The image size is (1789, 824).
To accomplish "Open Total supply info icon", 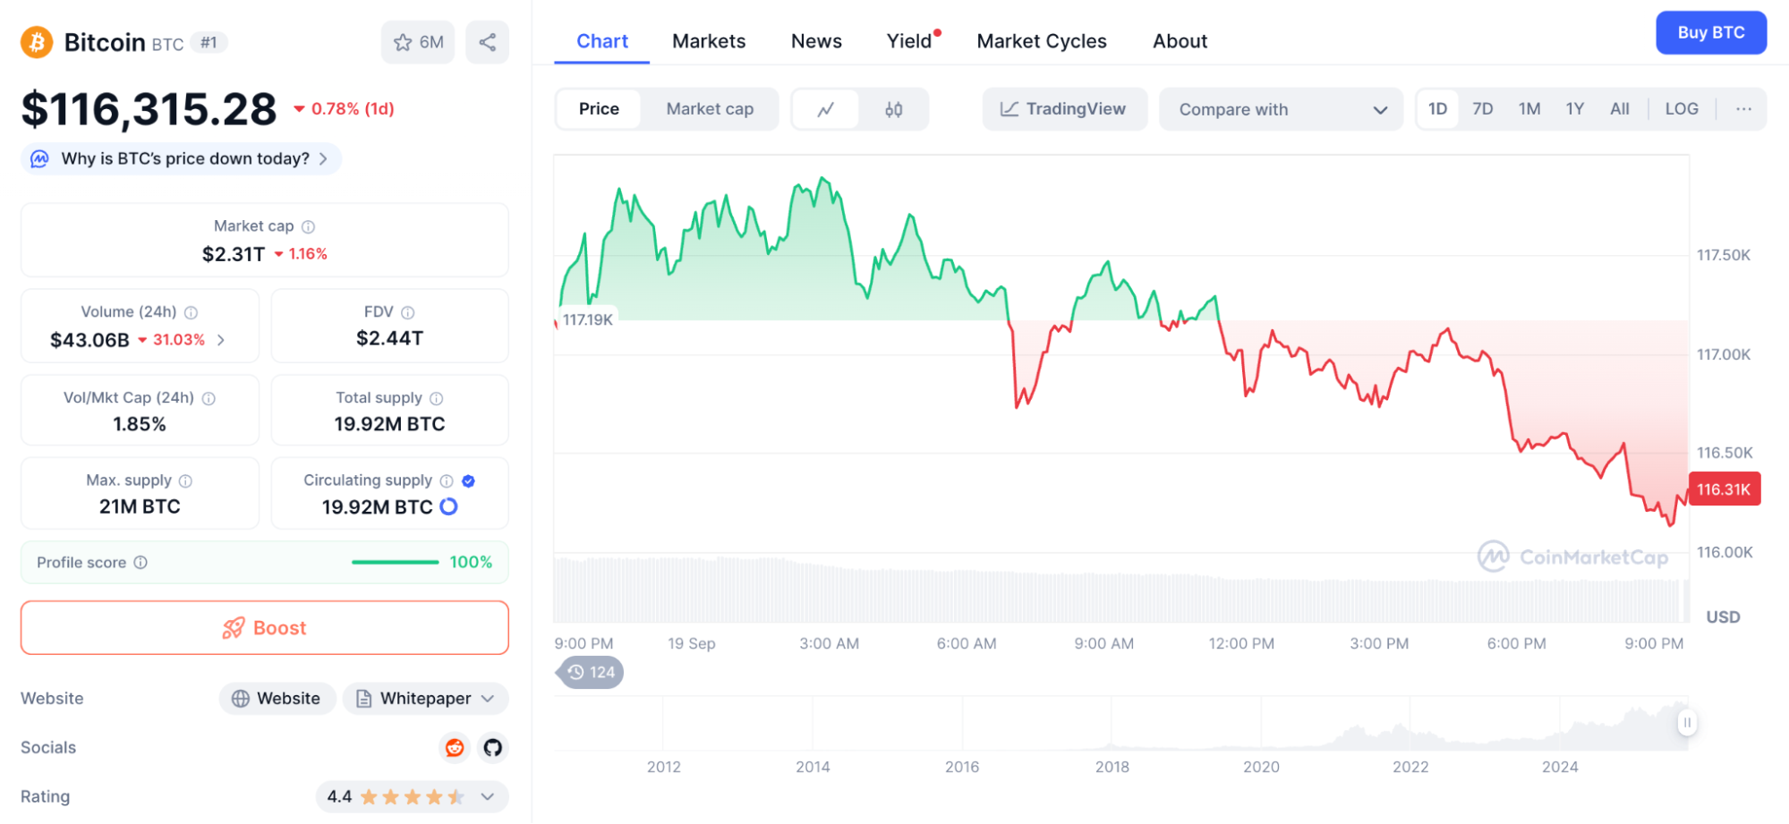I will tap(437, 398).
